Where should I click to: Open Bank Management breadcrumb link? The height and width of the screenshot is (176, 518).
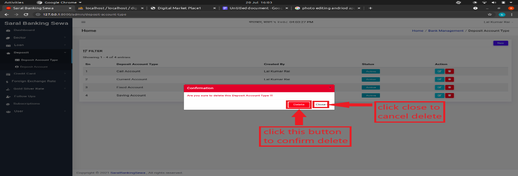[x=446, y=31]
